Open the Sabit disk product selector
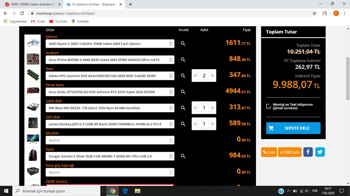350x196 pixels. point(110,108)
